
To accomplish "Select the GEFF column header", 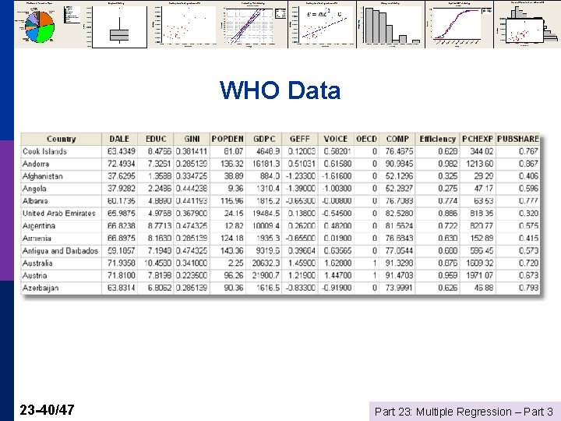I will pyautogui.click(x=300, y=139).
